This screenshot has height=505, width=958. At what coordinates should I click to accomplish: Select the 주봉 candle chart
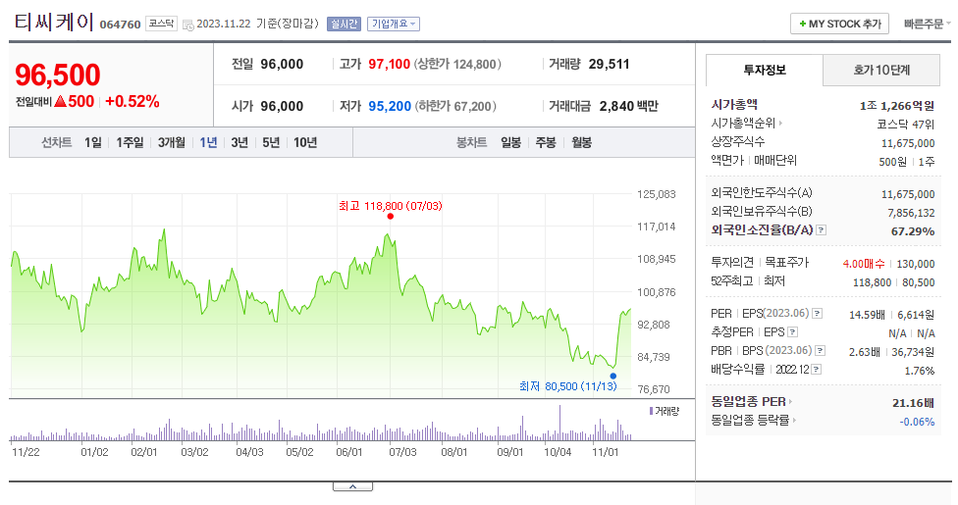546,142
